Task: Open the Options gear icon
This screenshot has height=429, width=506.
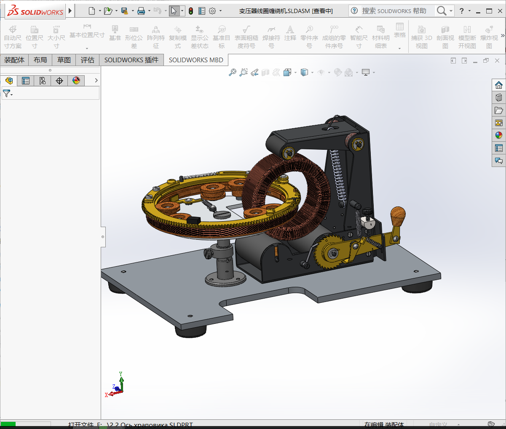Action: pos(212,11)
